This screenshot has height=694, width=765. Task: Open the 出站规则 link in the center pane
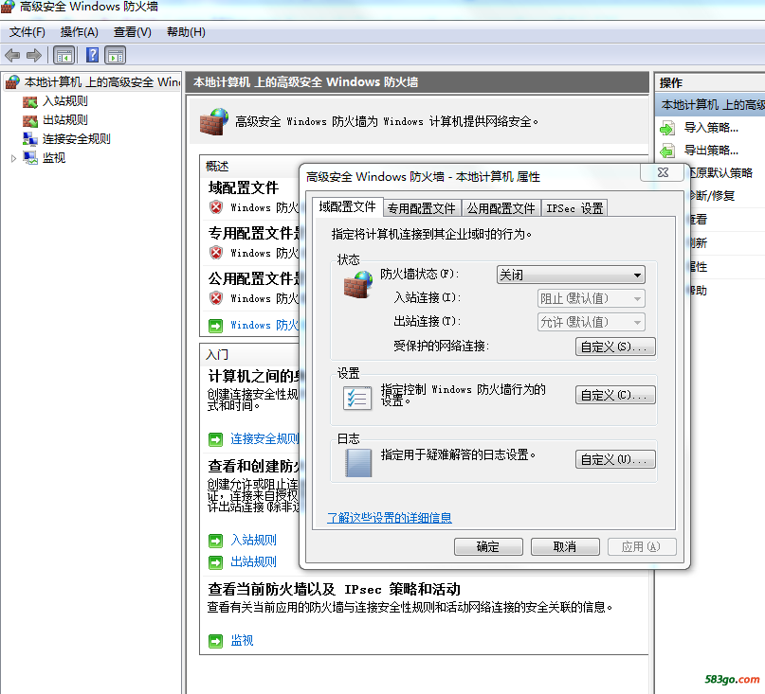click(x=254, y=562)
